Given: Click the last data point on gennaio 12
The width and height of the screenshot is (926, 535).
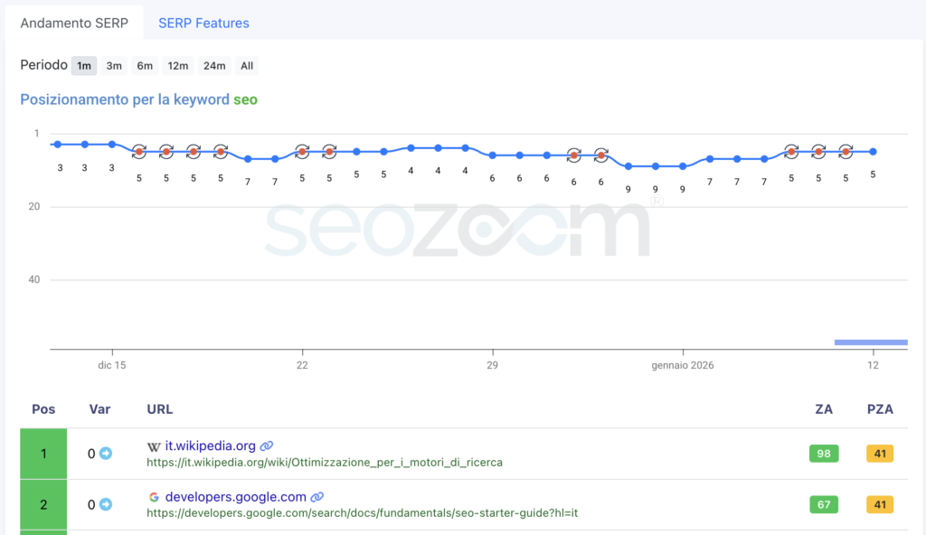Looking at the screenshot, I should click(873, 152).
